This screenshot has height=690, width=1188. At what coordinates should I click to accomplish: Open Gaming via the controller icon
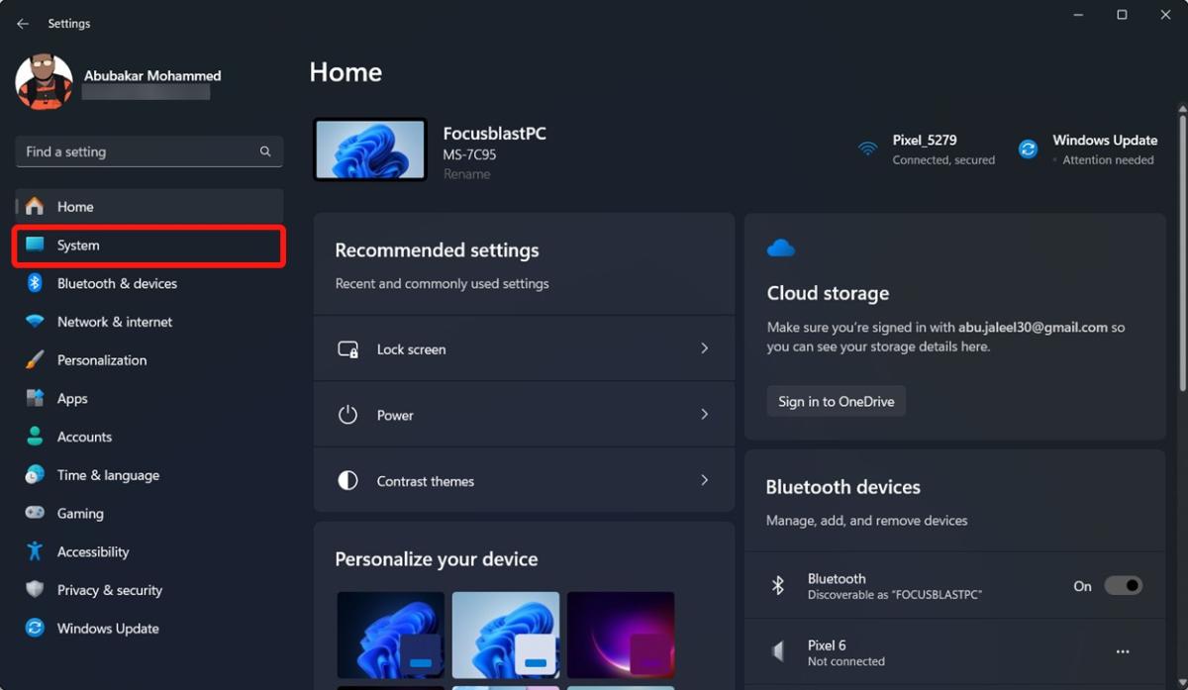coord(36,513)
